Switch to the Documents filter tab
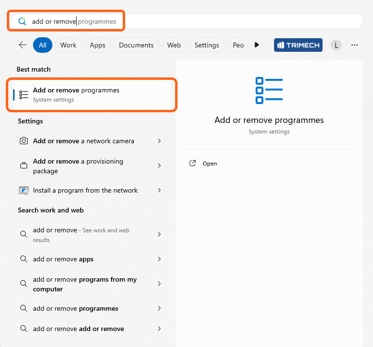This screenshot has width=373, height=347. click(136, 45)
